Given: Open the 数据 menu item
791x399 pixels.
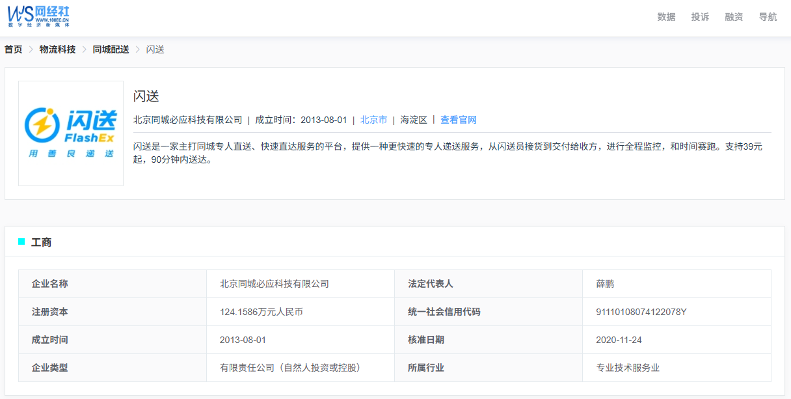Looking at the screenshot, I should point(666,17).
